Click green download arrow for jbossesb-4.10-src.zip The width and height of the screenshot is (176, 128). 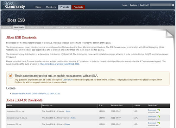point(159,110)
